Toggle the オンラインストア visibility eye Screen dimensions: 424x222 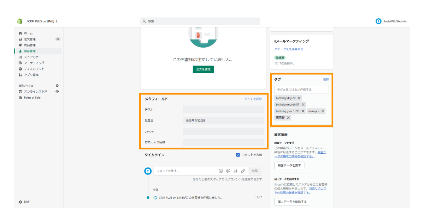click(x=57, y=91)
